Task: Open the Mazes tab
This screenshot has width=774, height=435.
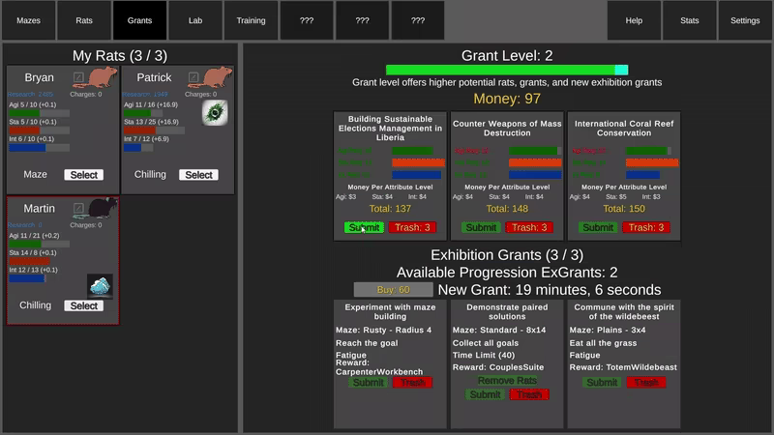Action: [x=29, y=20]
